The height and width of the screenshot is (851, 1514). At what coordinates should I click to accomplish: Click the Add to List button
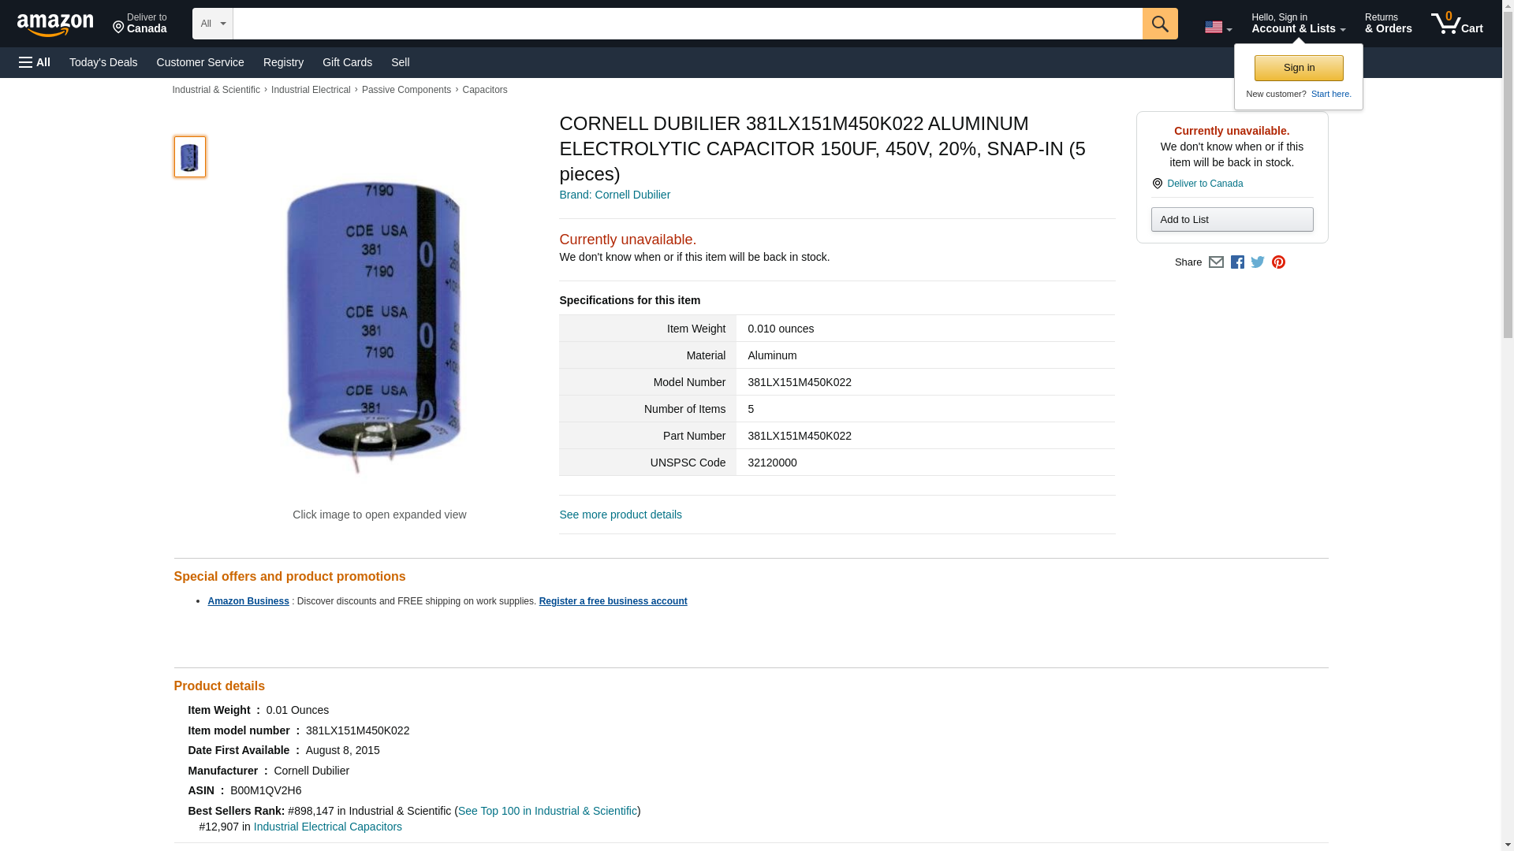coord(1232,219)
